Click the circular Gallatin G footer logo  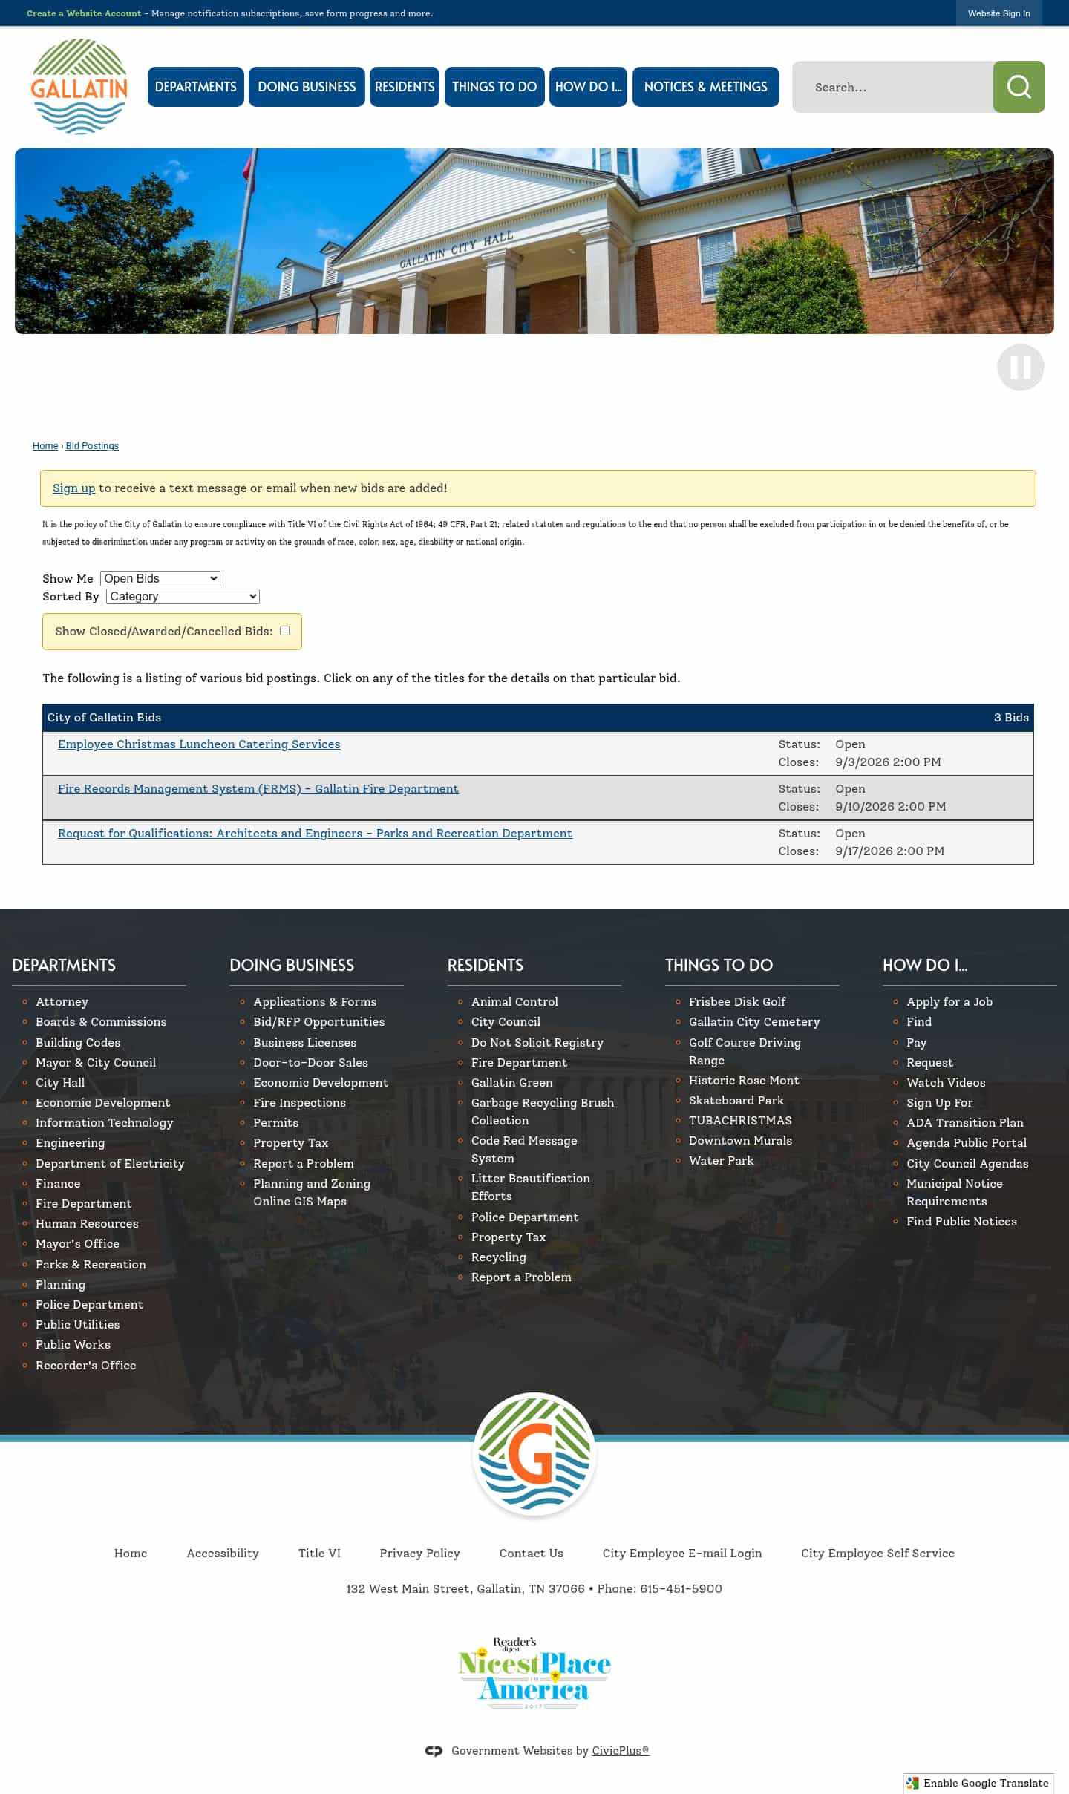pos(534,1454)
